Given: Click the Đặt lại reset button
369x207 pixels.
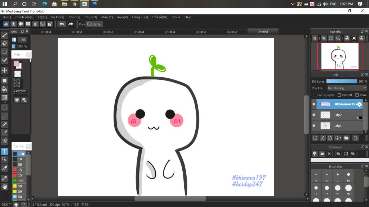Looking at the screenshot, I should click(94, 24).
